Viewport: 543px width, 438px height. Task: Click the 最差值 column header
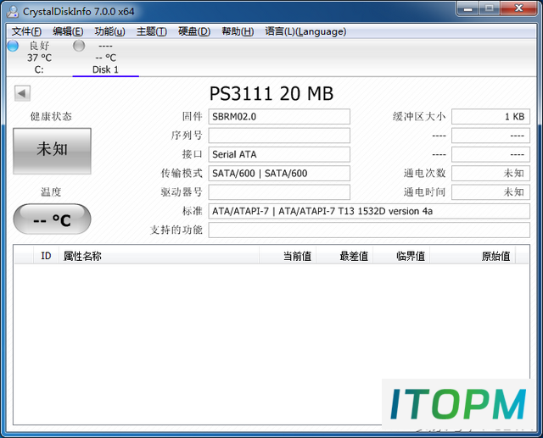(344, 256)
